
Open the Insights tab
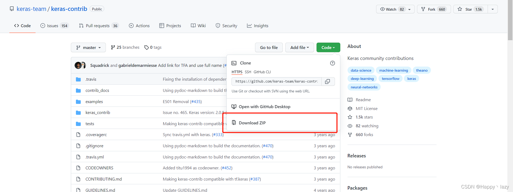[258, 26]
